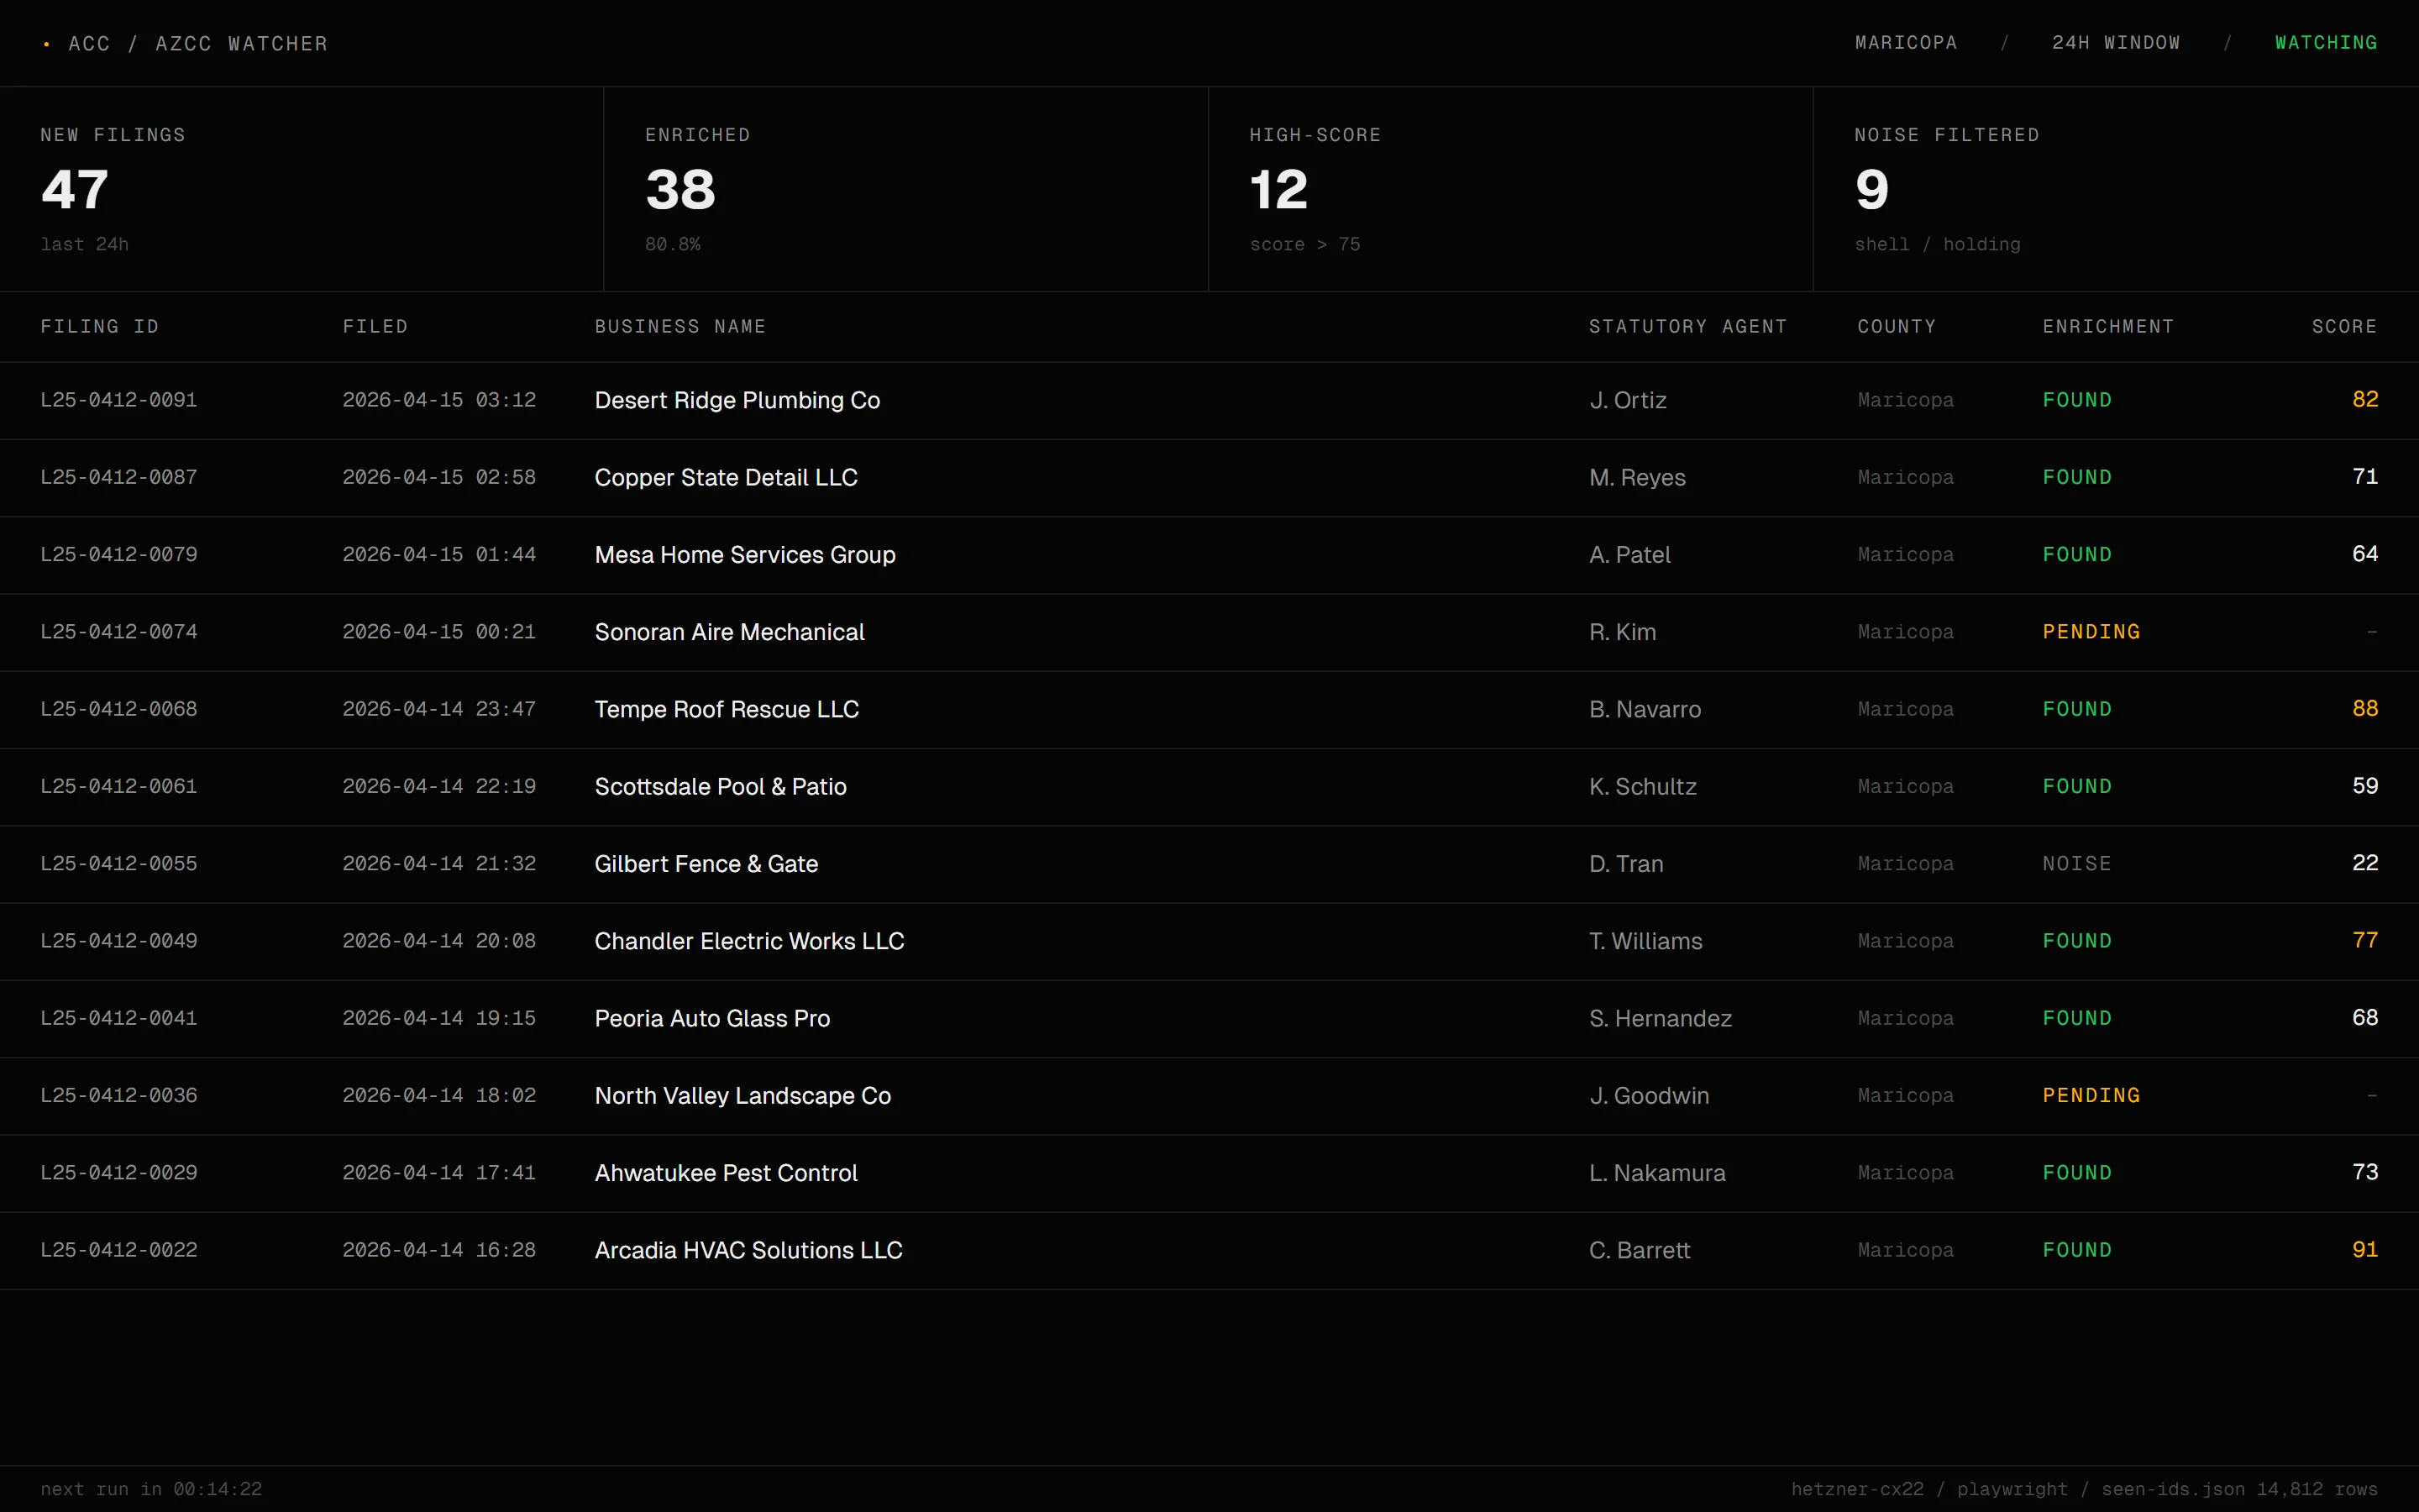Click statutory agent S. Hernandez

click(x=1660, y=1018)
